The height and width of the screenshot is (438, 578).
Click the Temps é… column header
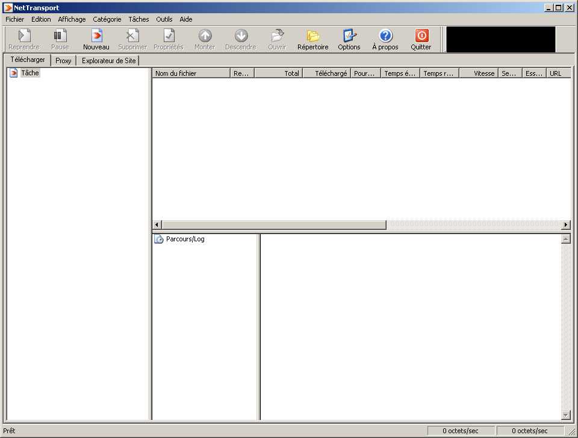(400, 73)
